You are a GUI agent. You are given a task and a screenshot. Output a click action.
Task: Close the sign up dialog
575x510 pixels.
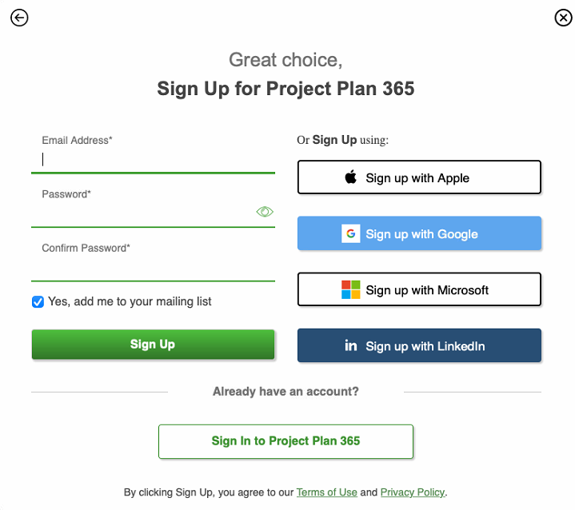coord(563,18)
